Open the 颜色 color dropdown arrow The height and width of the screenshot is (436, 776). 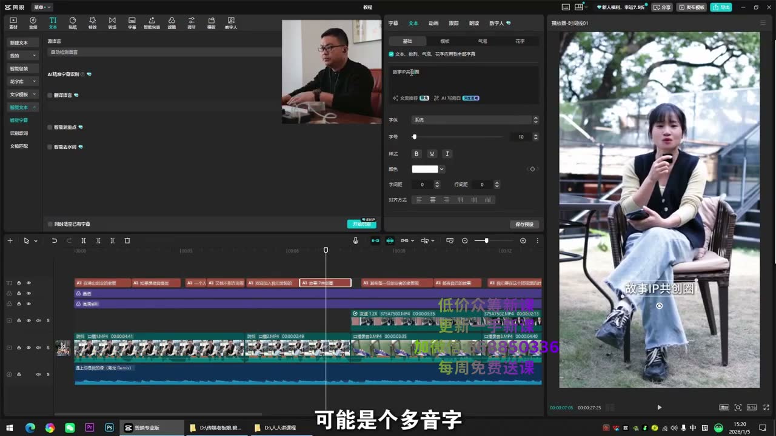point(442,169)
